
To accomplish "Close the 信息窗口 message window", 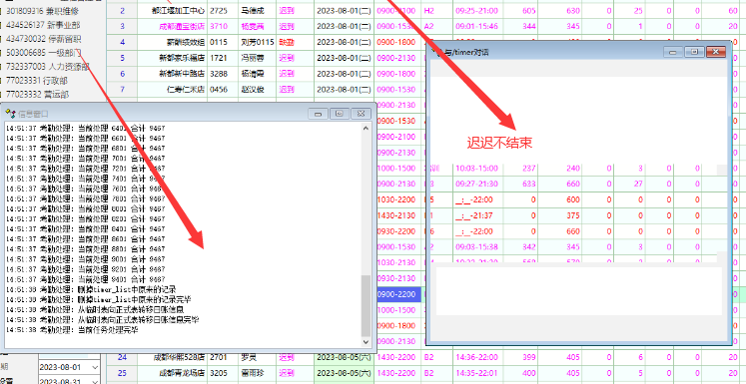I will (362, 113).
